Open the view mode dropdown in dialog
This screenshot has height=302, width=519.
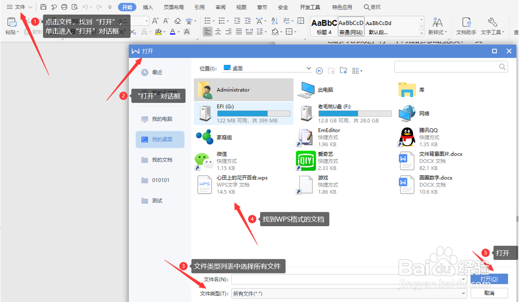[x=357, y=71]
